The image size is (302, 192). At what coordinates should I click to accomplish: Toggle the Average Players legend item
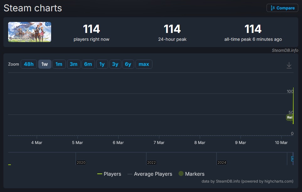tap(150, 174)
